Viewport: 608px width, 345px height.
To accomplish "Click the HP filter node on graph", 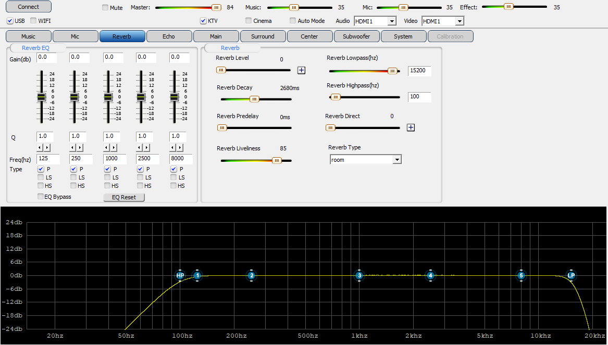I will click(180, 275).
